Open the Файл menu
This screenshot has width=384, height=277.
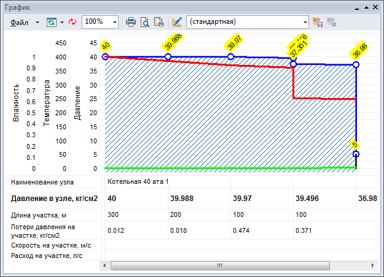[x=21, y=21]
